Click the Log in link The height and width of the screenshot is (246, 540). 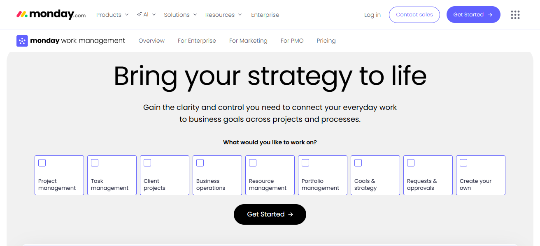[372, 15]
